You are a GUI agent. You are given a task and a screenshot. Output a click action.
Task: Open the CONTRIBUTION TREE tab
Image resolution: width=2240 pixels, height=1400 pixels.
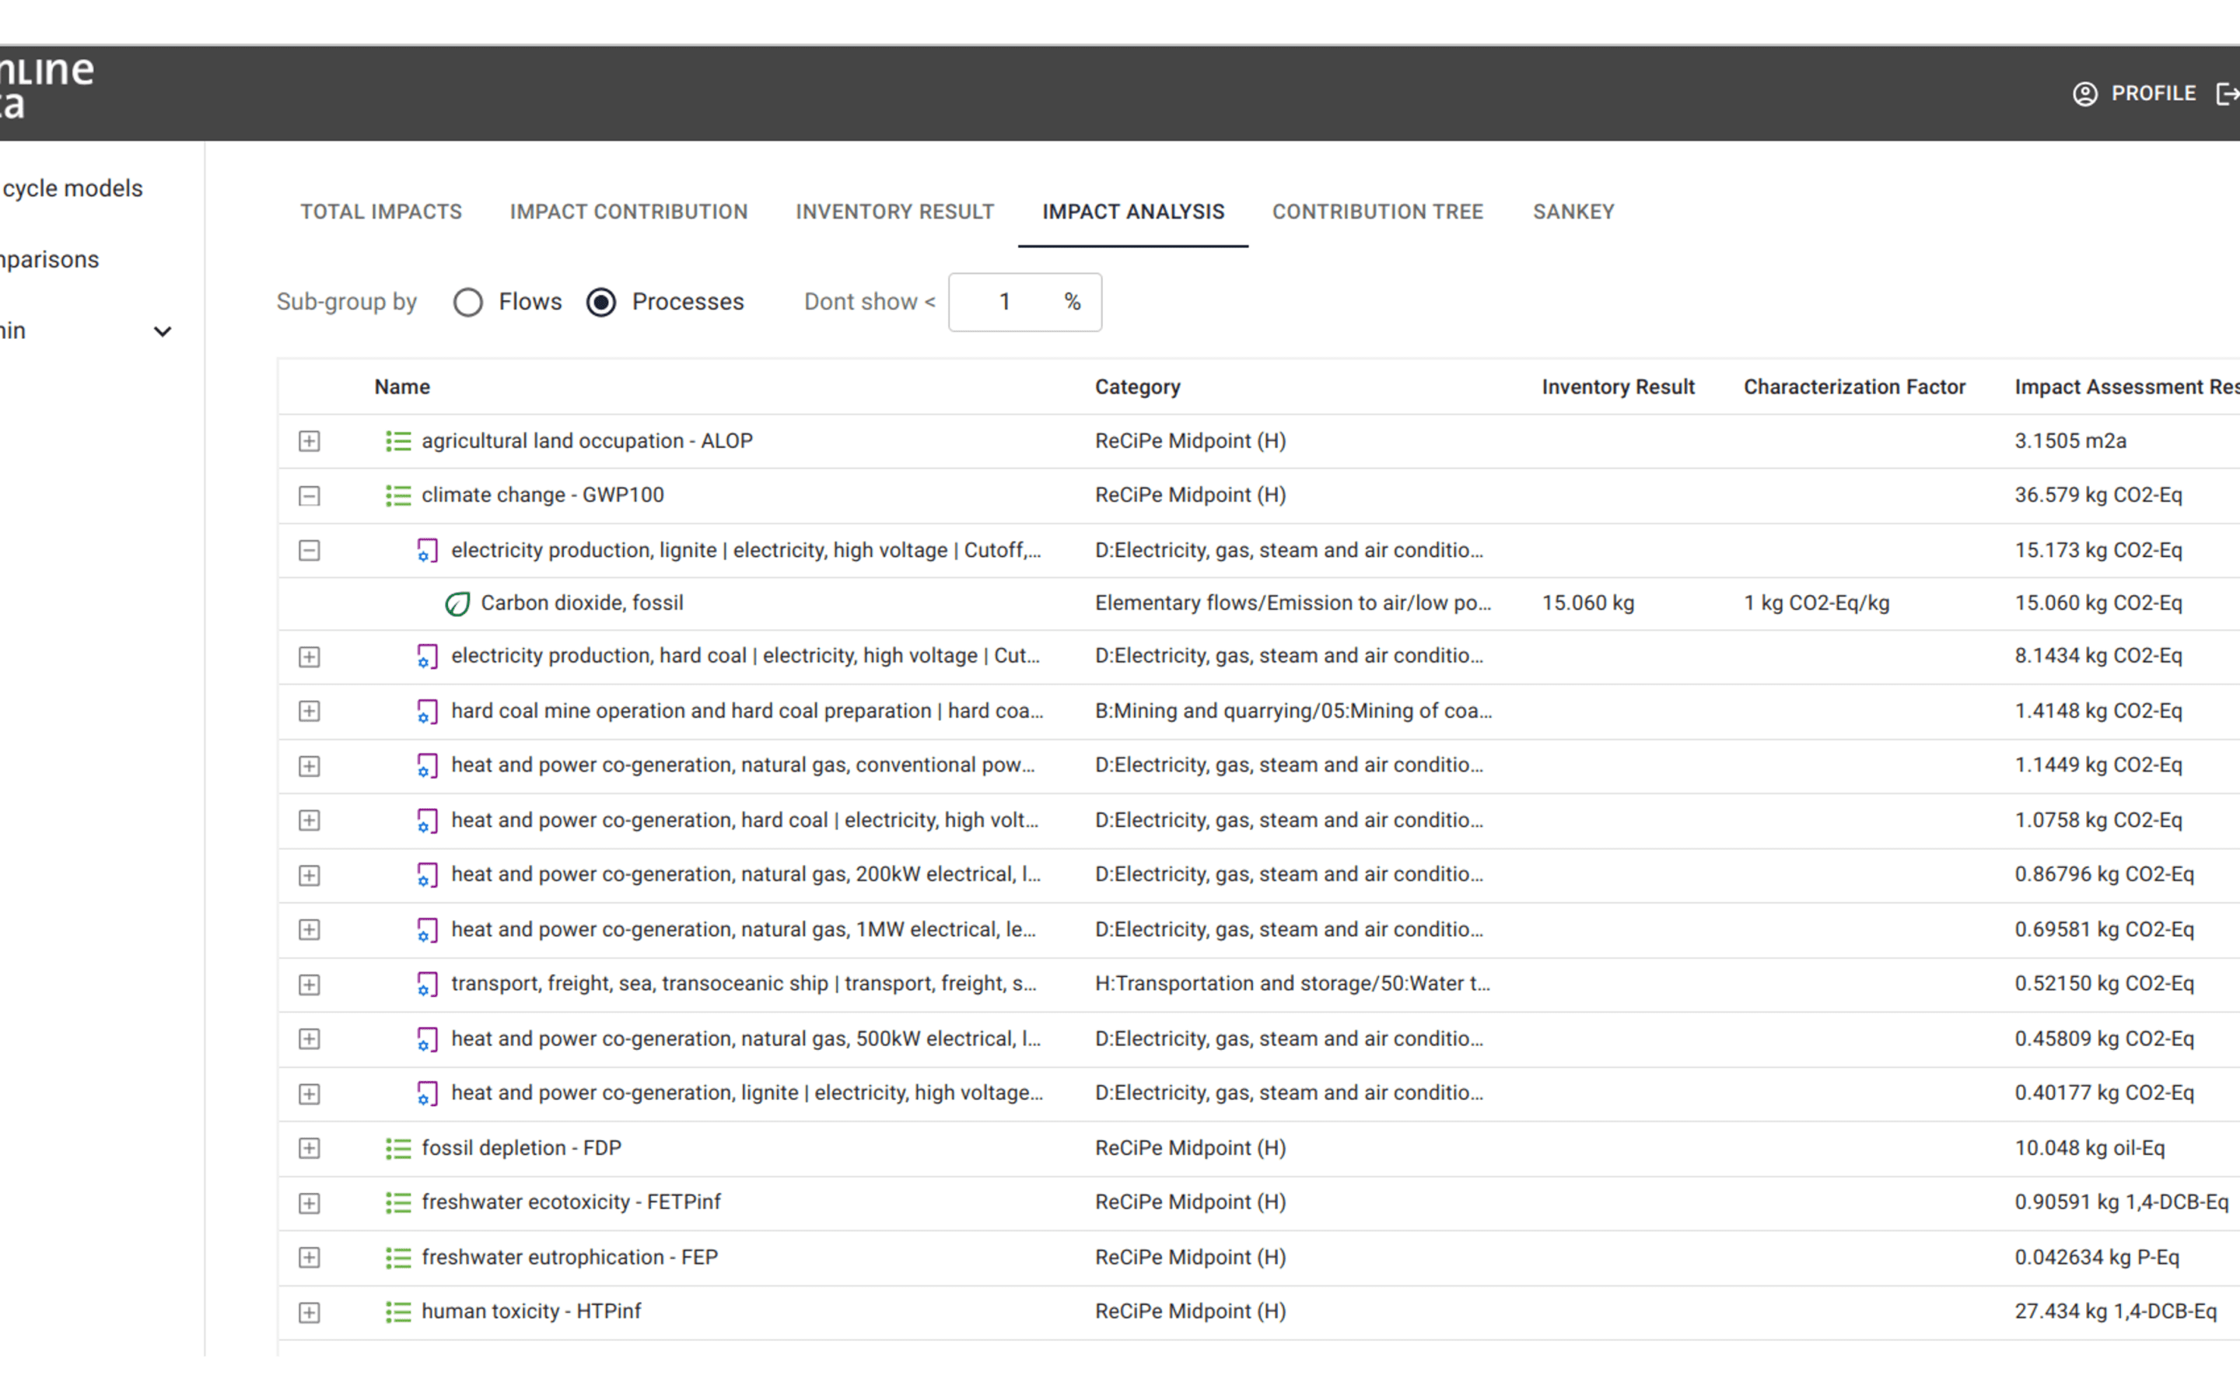[1377, 212]
